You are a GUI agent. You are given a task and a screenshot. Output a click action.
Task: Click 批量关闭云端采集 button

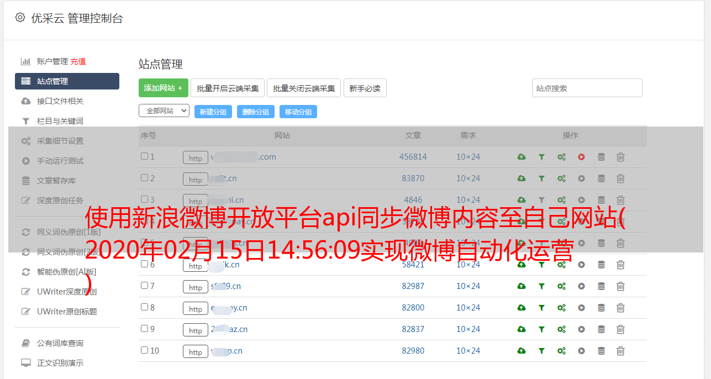point(304,88)
